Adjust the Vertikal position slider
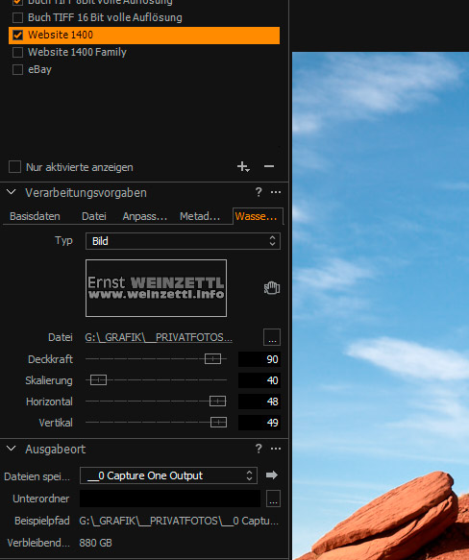469x560 pixels. 218,422
